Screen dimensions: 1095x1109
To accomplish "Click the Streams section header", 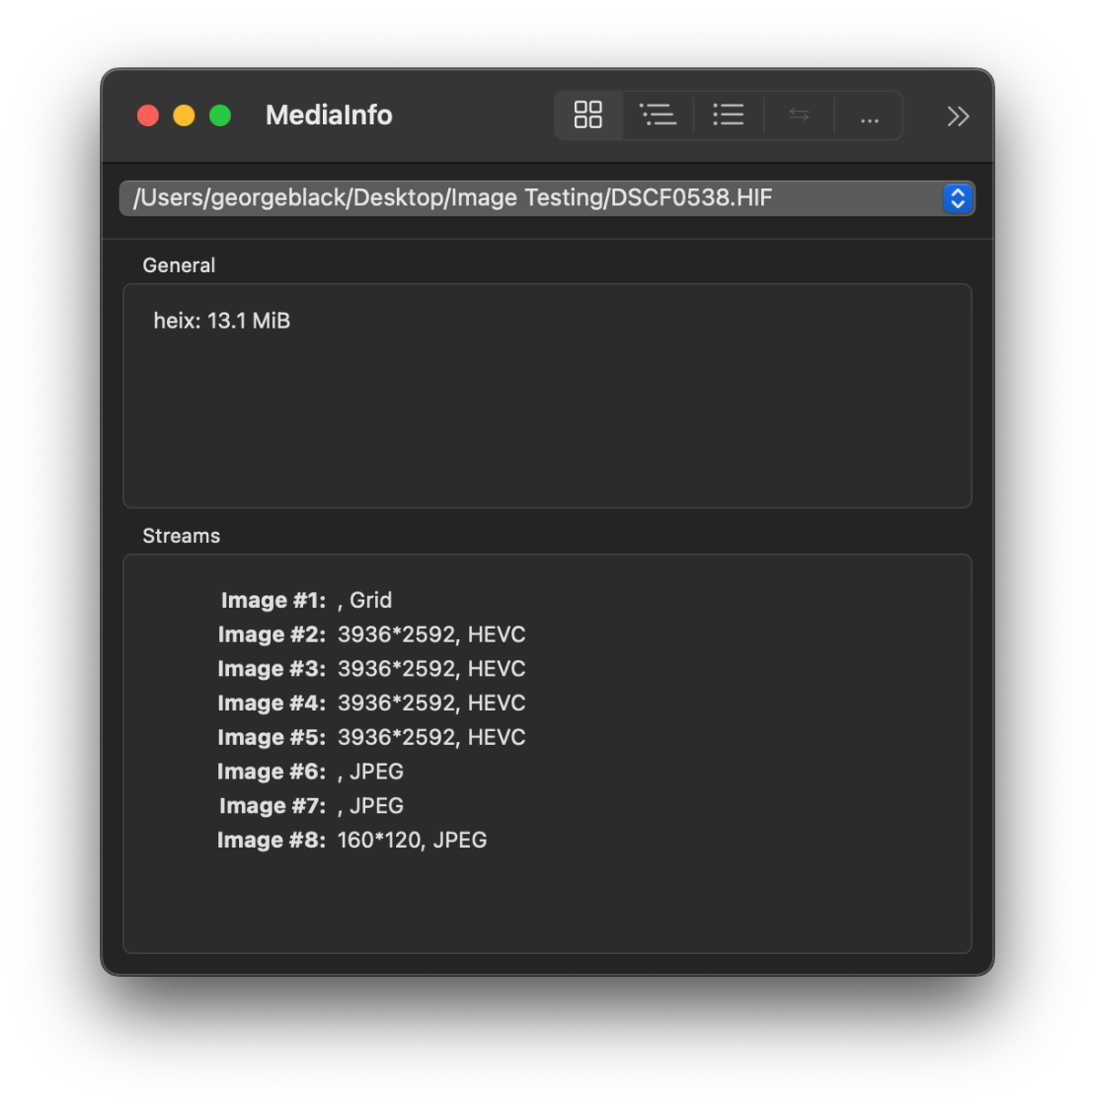I will point(181,536).
